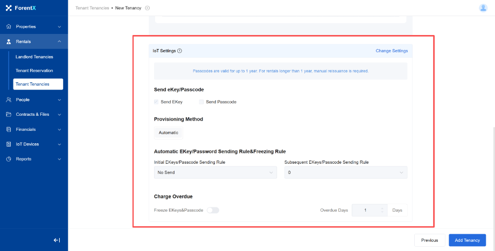The width and height of the screenshot is (495, 251).
Task: Open Subsequent EKeys/Passcode Sending Rule dropdown
Action: [x=345, y=172]
